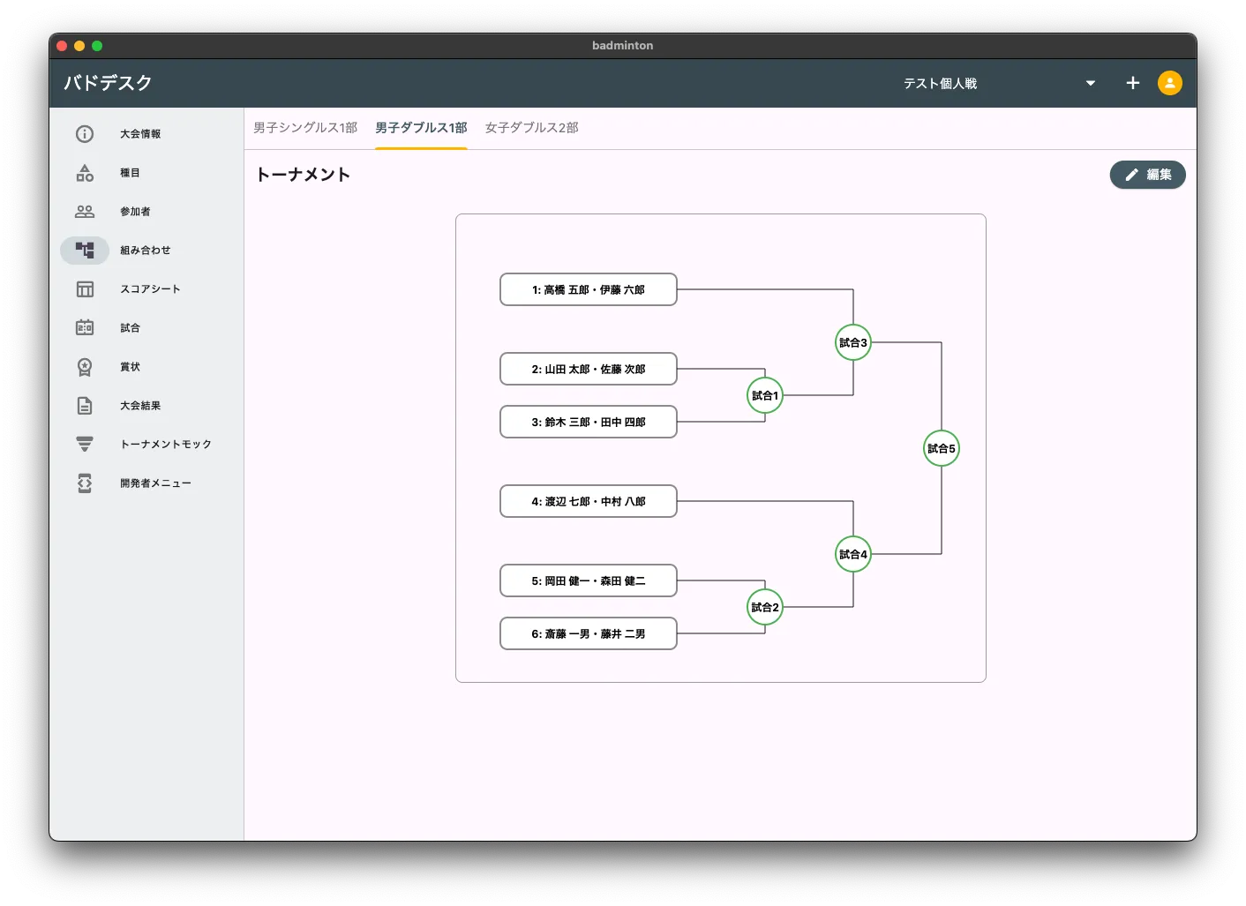Switch to 女子ダブルス2部 tab
Screen dimensions: 1246x906
tap(531, 128)
